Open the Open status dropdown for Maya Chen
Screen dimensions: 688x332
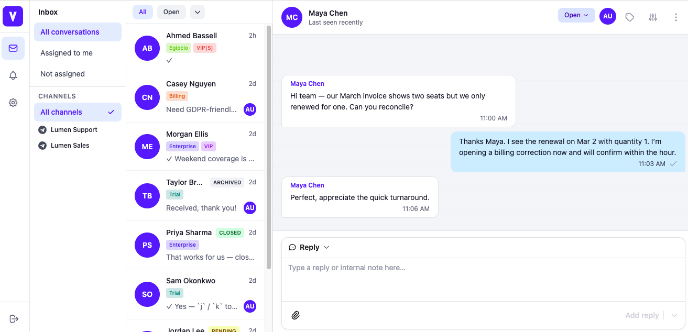click(576, 15)
